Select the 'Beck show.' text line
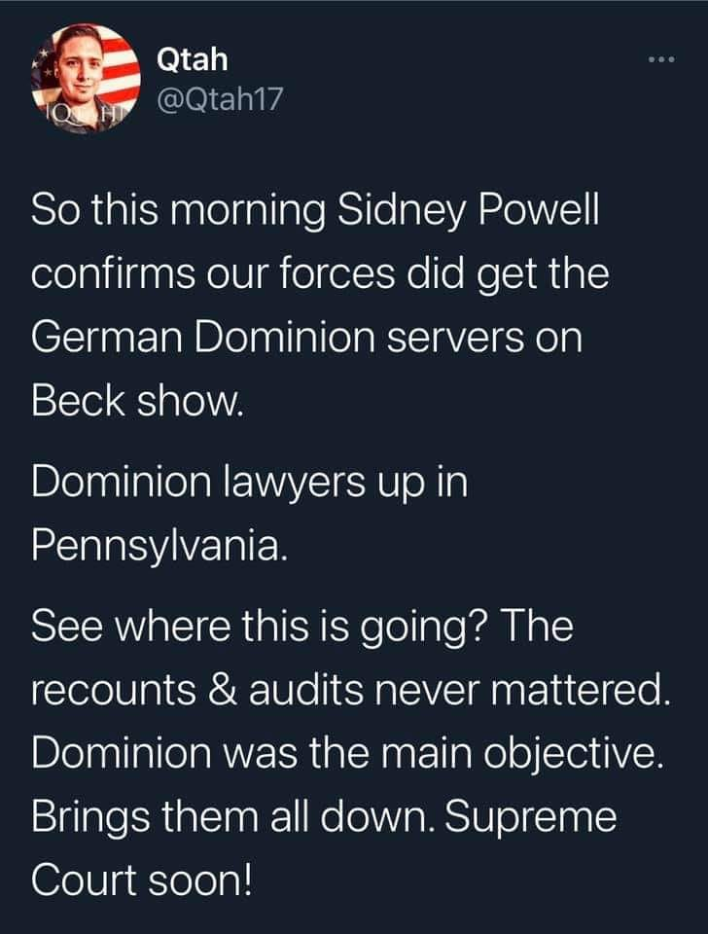 coord(137,401)
